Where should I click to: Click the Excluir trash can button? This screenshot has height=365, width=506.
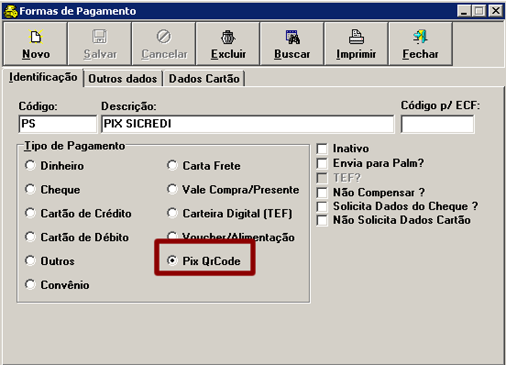tap(228, 44)
